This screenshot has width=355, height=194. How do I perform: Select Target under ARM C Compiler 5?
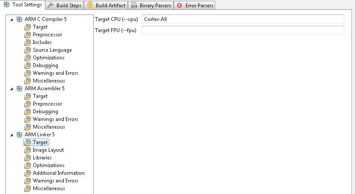[40, 27]
